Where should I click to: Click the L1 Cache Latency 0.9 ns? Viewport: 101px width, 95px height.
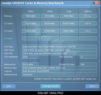[88, 23]
